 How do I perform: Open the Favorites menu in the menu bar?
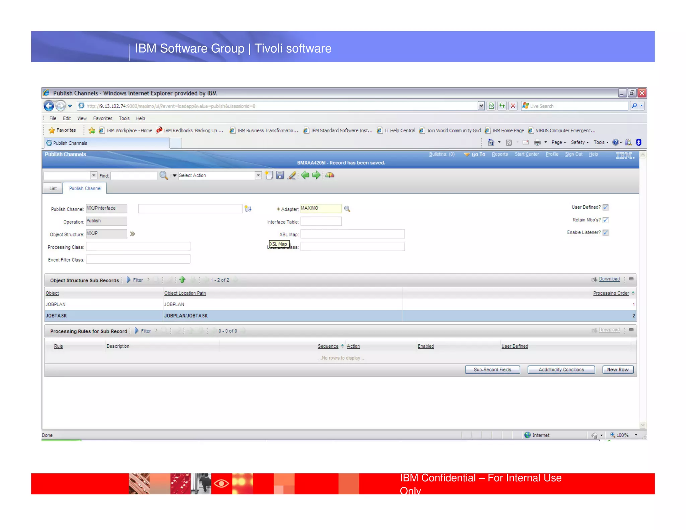tap(102, 118)
